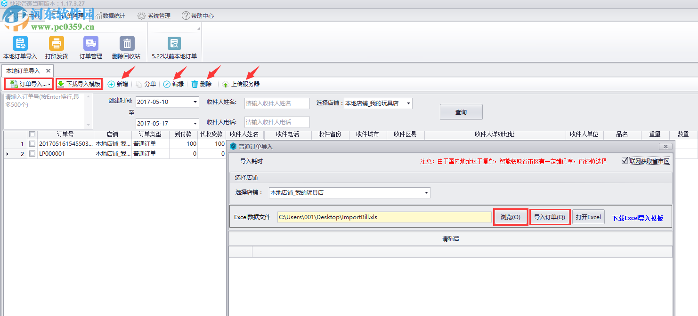The image size is (698, 316).
Task: Open the 本地订单导入 ribbon icon
Action: [20, 44]
